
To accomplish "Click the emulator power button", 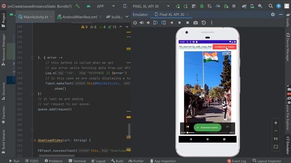I will (x=135, y=23).
